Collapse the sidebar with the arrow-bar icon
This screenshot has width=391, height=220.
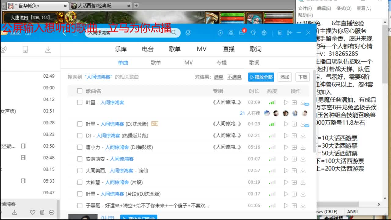point(289,33)
